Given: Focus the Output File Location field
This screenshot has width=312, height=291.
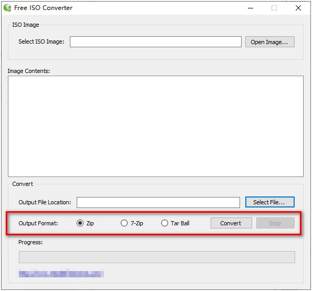Looking at the screenshot, I should click(158, 202).
